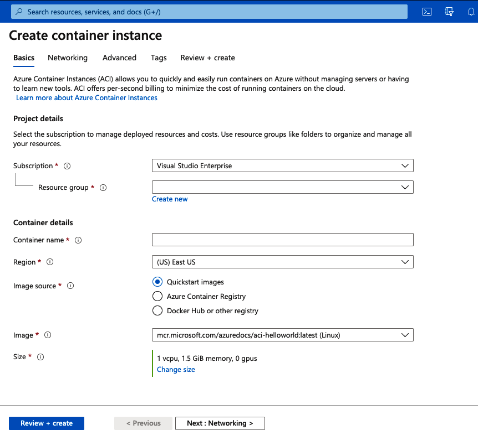Open Cloud Shell from the top bar

pos(427,12)
